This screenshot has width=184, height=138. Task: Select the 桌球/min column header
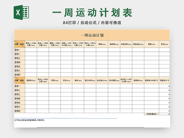coord(78,80)
